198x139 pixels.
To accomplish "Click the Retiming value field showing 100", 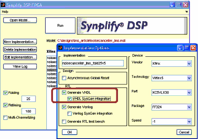I will pyautogui.click(x=29, y=111).
